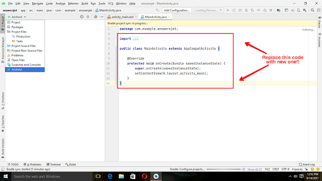Open the VCS menu

point(111,4)
